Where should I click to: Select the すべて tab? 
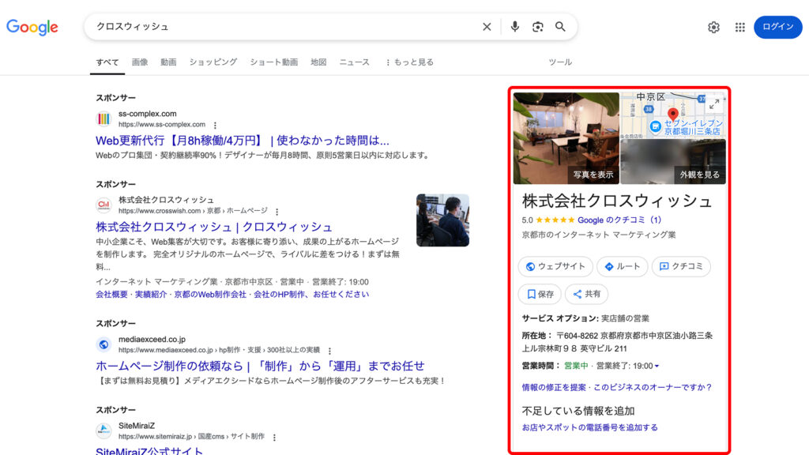107,62
